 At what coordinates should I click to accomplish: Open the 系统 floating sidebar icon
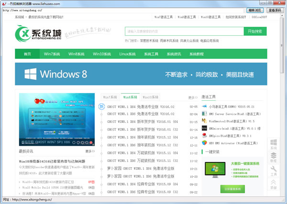click(274, 144)
